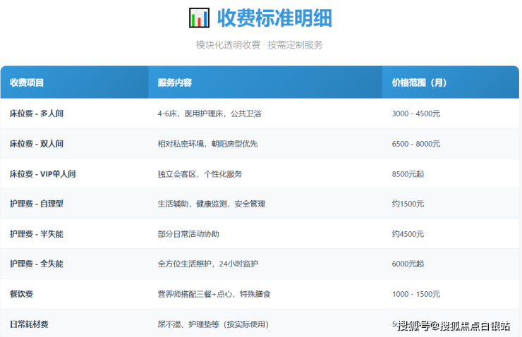Click the 8500元起 price cell
This screenshot has height=337, width=522.
408,173
